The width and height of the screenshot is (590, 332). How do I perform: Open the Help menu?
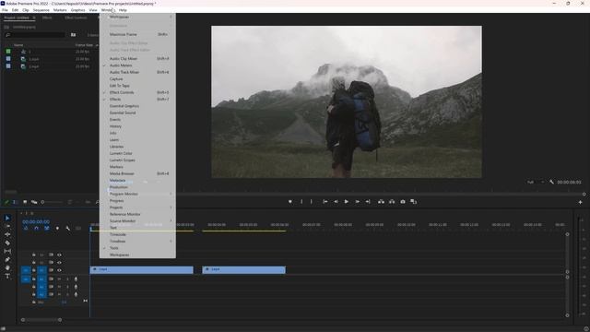click(x=123, y=10)
